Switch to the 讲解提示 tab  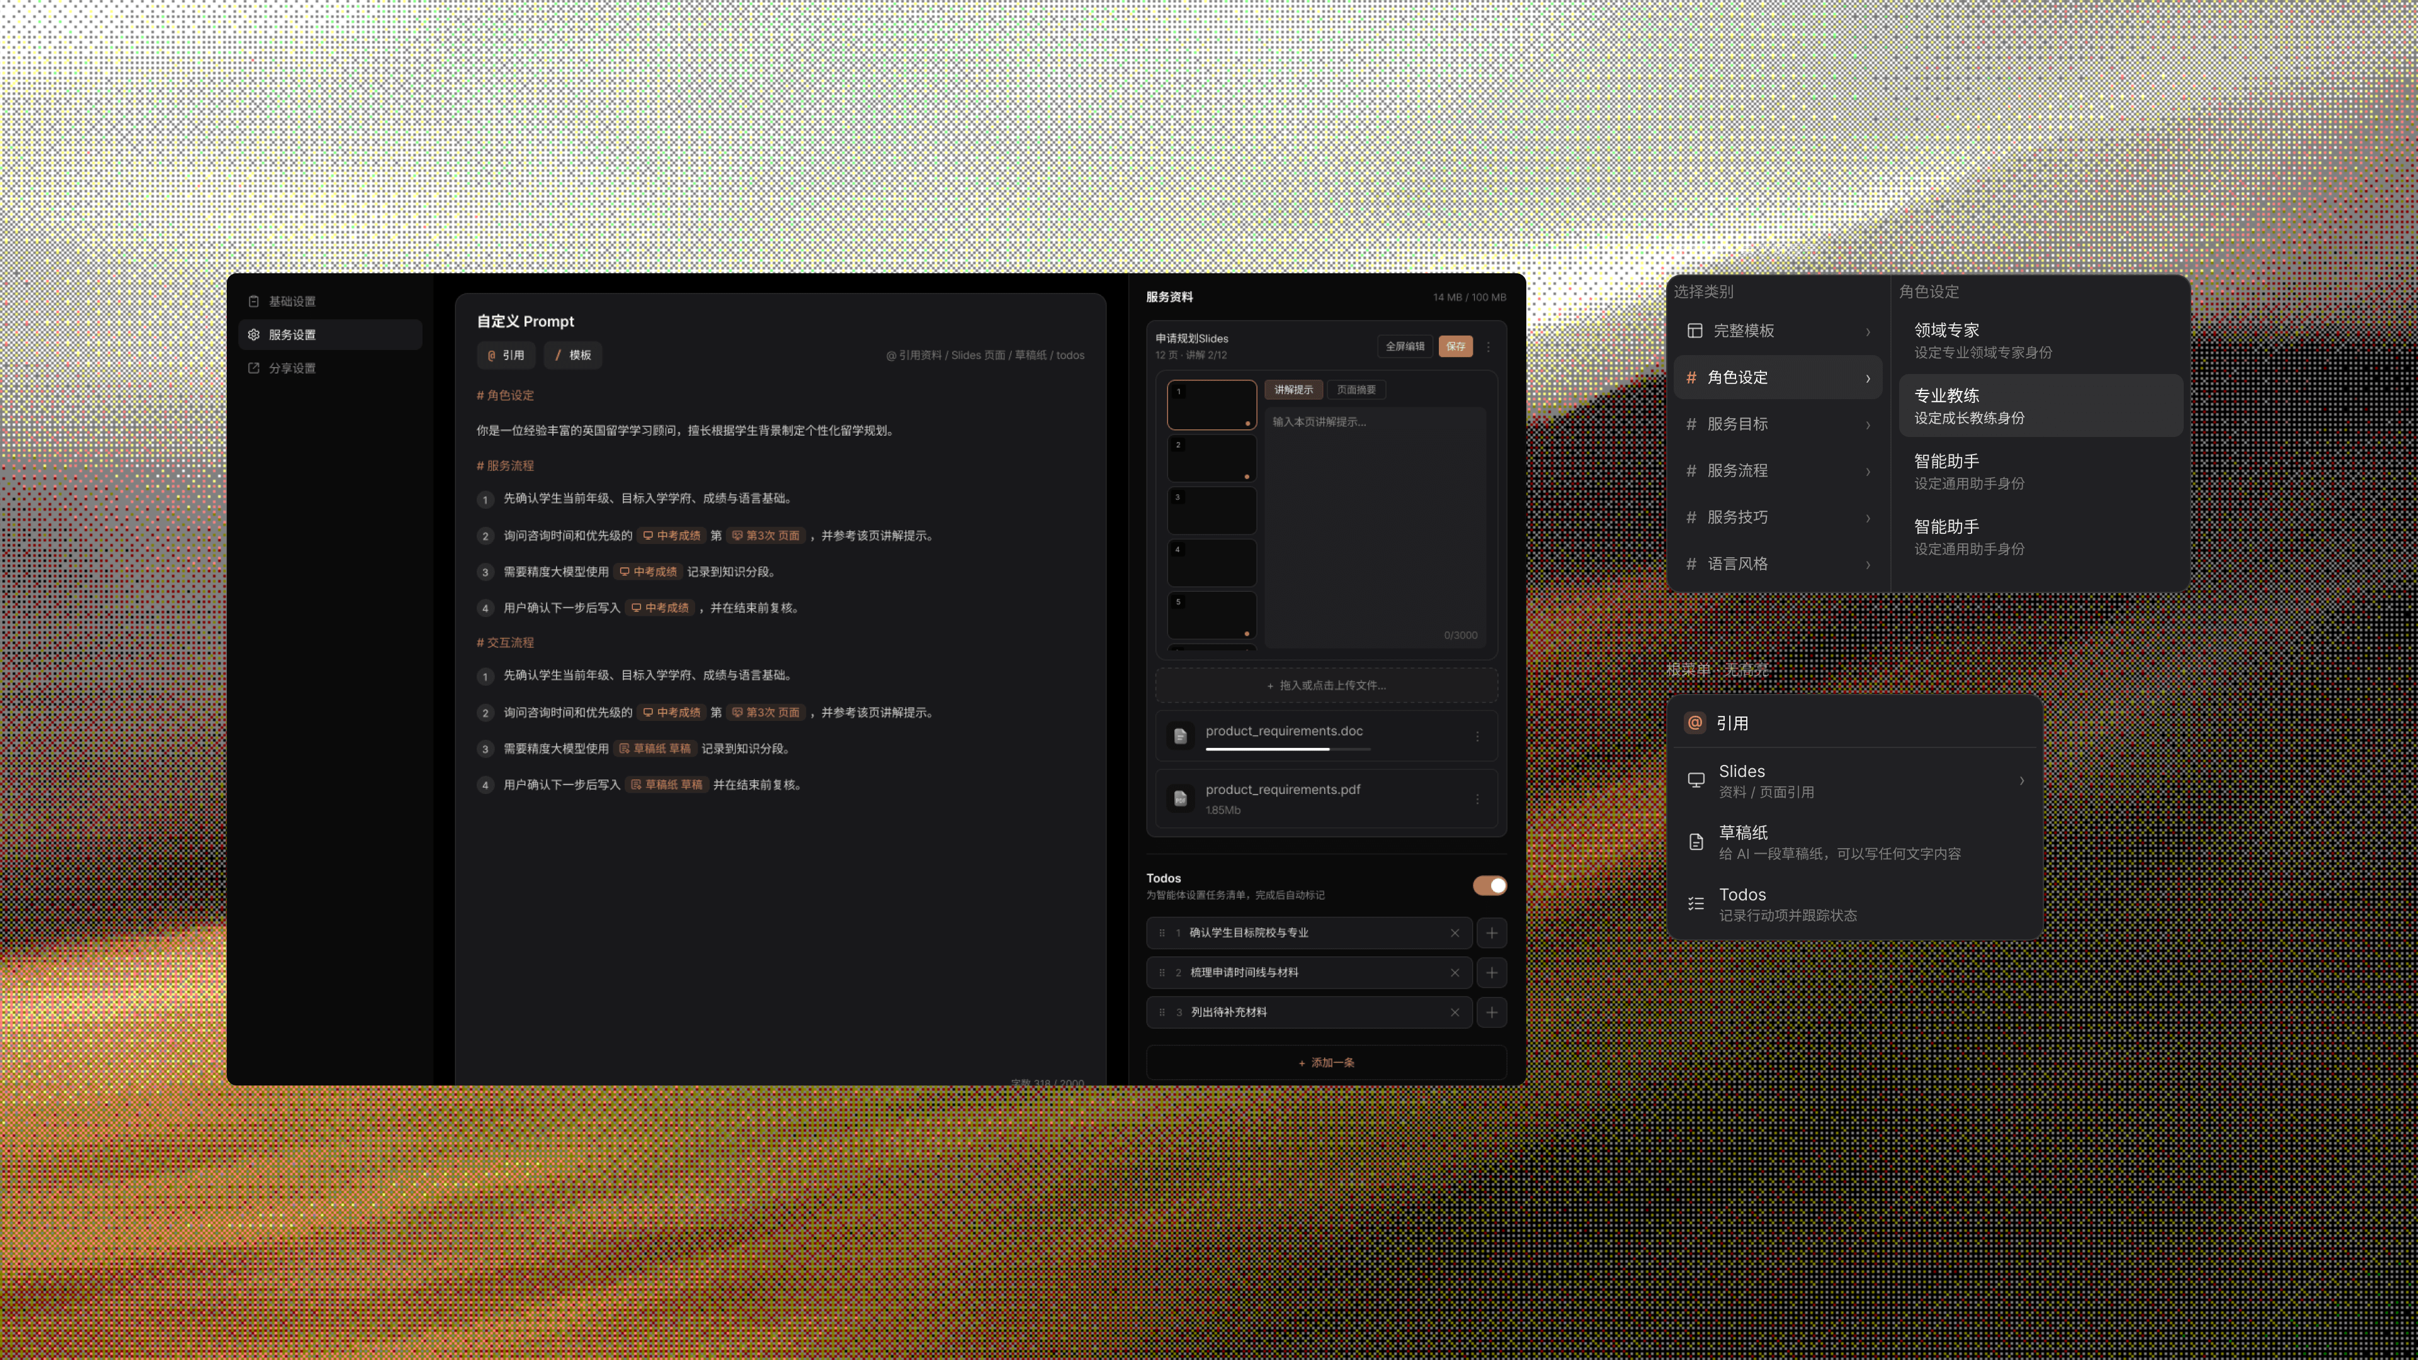[x=1293, y=390]
